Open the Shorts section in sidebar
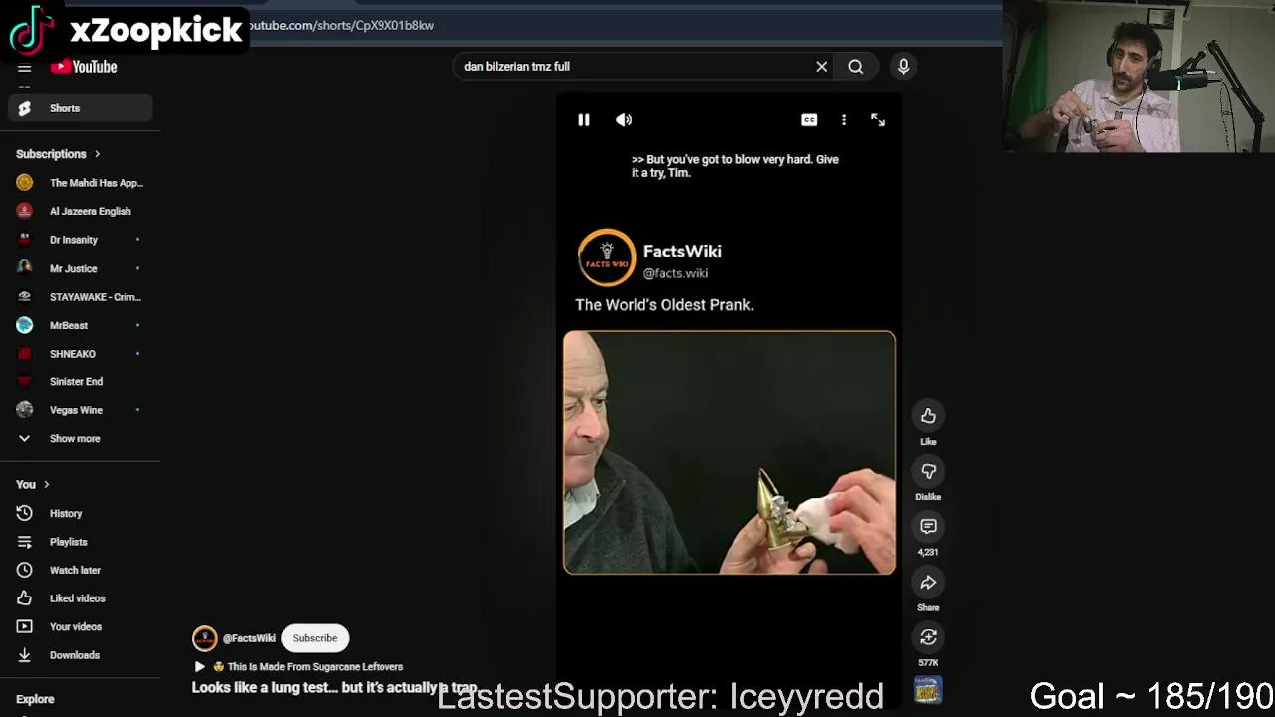 tap(80, 108)
